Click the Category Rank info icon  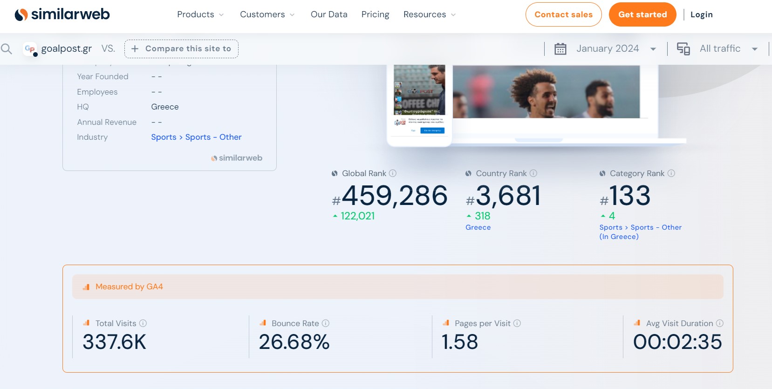pyautogui.click(x=671, y=173)
